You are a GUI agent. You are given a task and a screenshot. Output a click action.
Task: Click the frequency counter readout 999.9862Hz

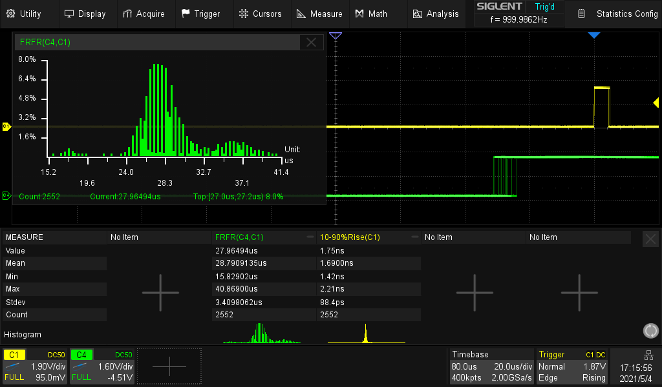tap(519, 19)
